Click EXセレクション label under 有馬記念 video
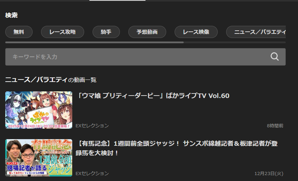Screen dimensions: 298x181 click(x=92, y=173)
